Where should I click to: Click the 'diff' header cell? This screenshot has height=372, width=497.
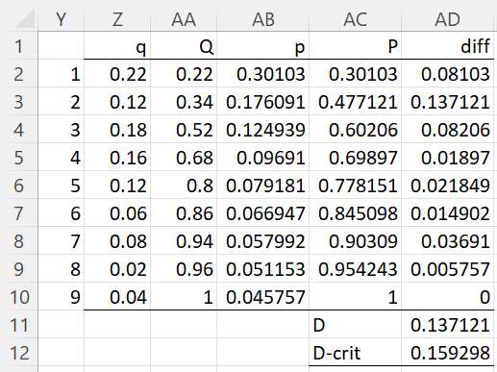[447, 46]
